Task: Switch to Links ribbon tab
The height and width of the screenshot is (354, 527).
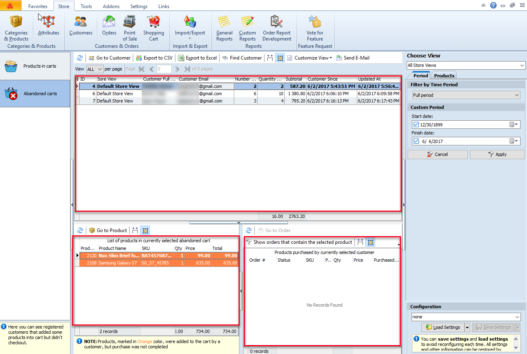Action: coord(164,6)
